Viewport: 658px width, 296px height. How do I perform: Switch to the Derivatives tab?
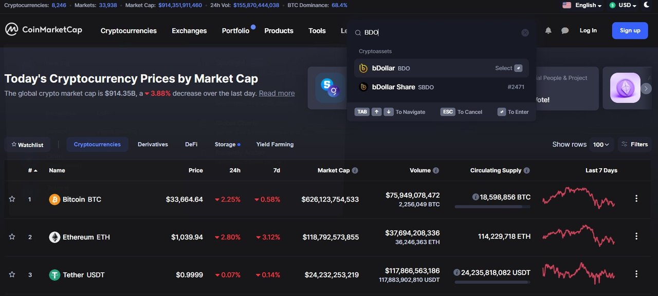coord(153,144)
